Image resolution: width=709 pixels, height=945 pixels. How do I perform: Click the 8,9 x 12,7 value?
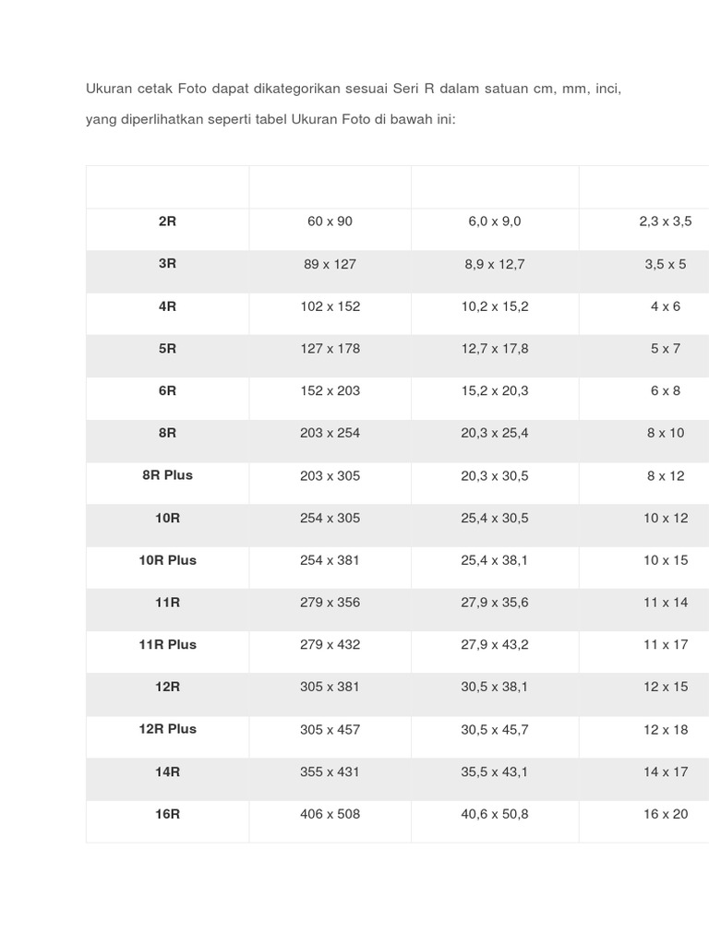495,264
